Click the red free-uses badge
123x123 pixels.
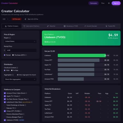point(16,19)
